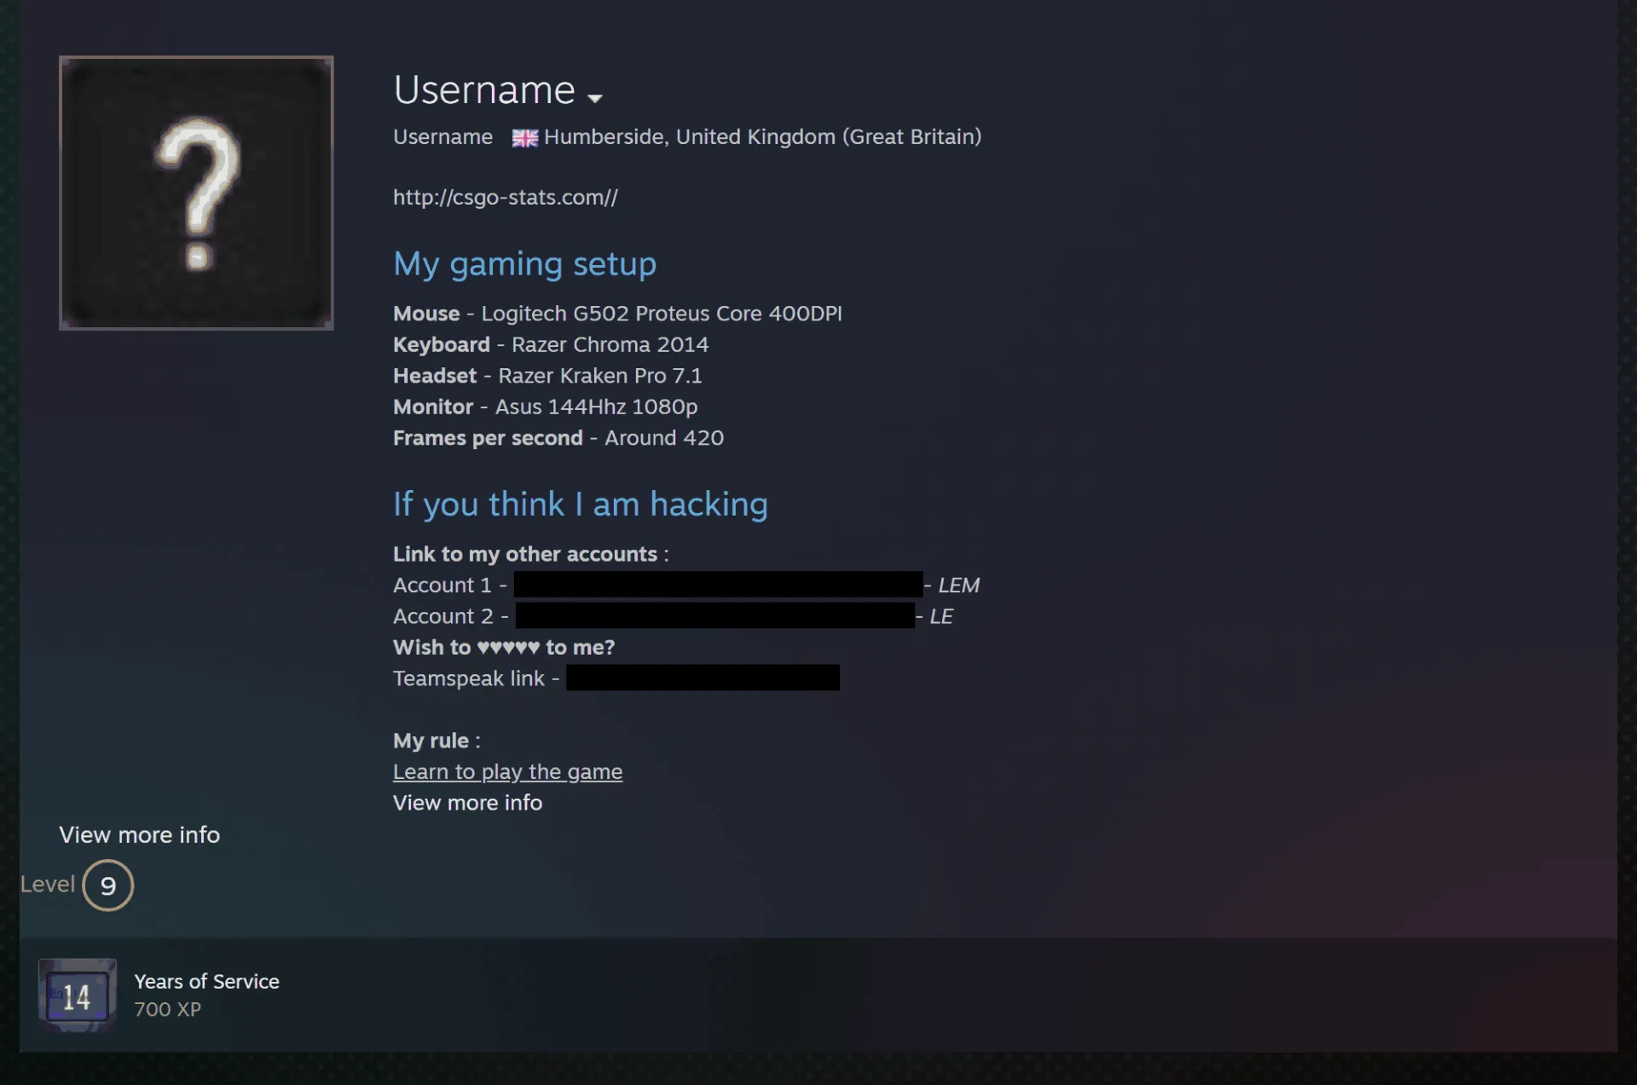Open the Learn to play the game link
Screen dimensions: 1637x1085
click(507, 772)
